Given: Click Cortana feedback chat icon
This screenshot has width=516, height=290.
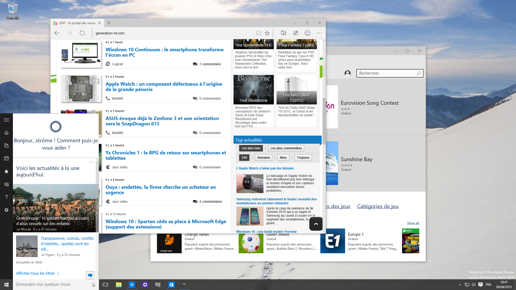Looking at the screenshot, I should pos(90,275).
